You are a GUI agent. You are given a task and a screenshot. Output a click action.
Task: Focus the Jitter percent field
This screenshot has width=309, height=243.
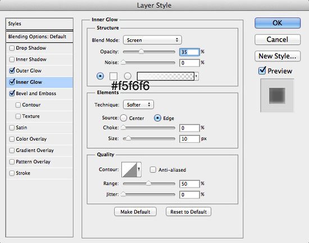coord(189,195)
